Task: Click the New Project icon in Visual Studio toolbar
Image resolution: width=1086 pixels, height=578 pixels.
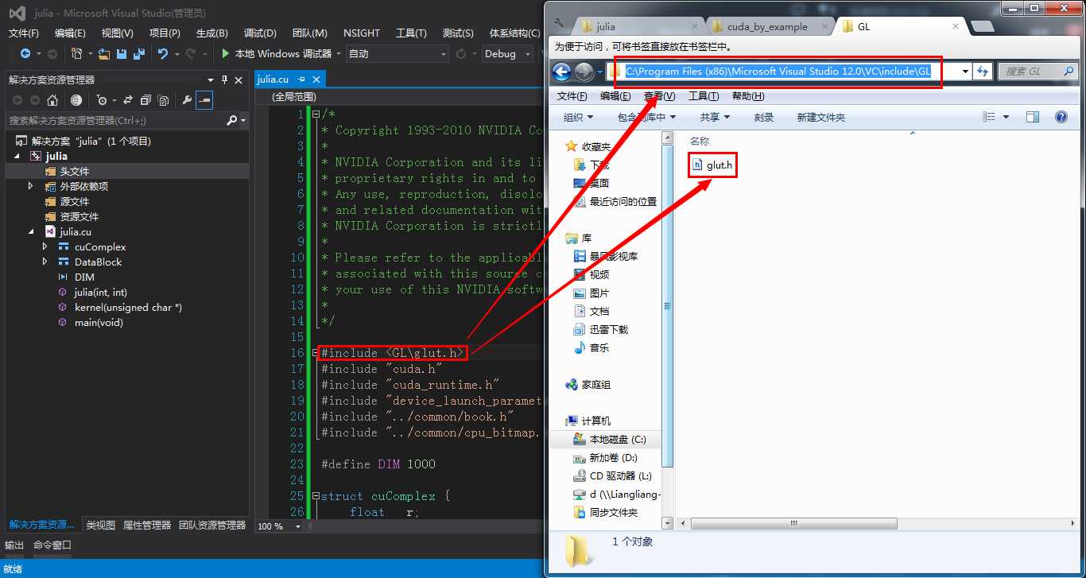Action: (77, 54)
